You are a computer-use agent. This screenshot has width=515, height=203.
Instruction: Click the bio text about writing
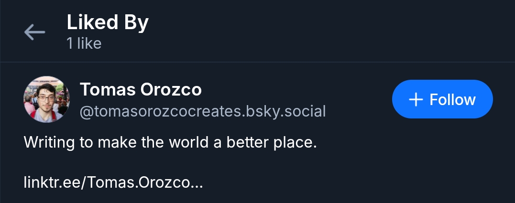coord(170,142)
